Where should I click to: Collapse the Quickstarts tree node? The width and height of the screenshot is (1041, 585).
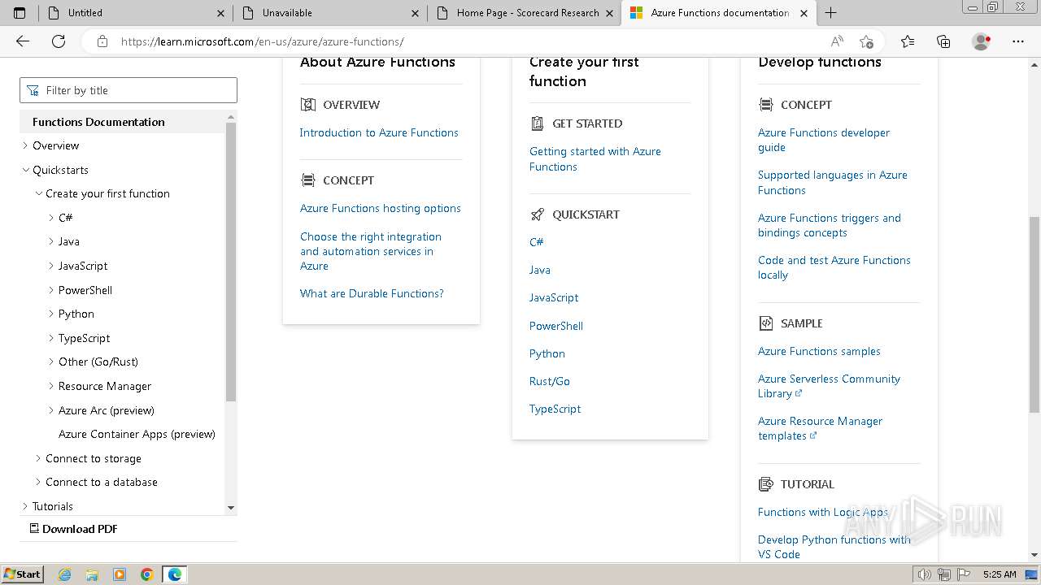tap(25, 170)
